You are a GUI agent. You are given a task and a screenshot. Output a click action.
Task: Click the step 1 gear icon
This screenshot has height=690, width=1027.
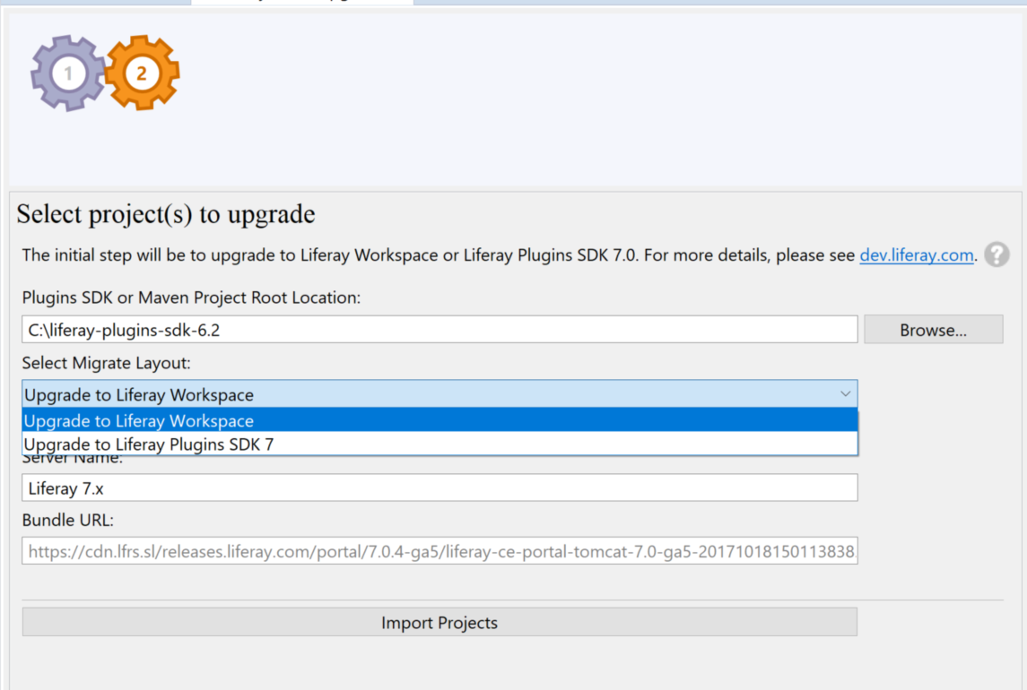67,73
